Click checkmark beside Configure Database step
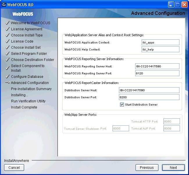This screenshot has height=175, width=189. coord(8,76)
